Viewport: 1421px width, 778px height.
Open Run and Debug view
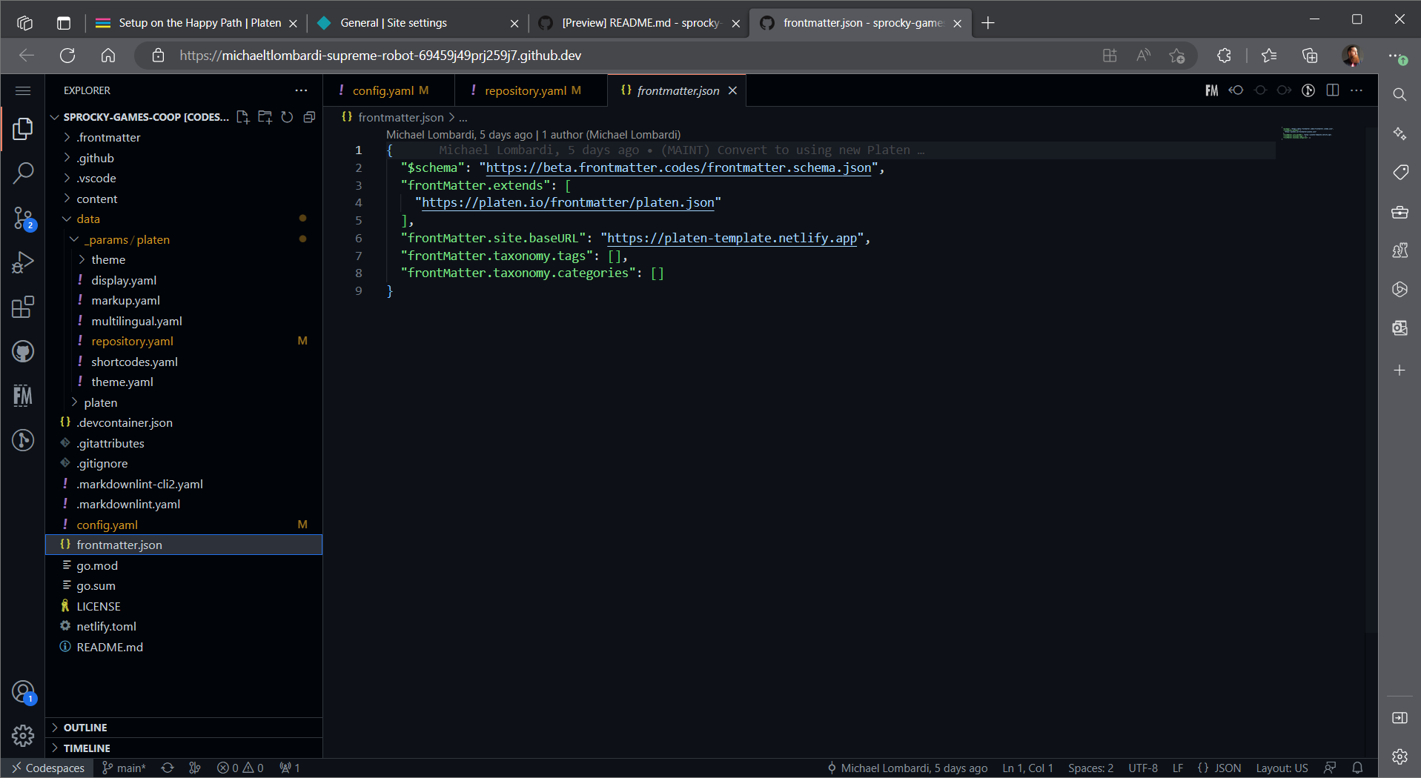(x=23, y=262)
